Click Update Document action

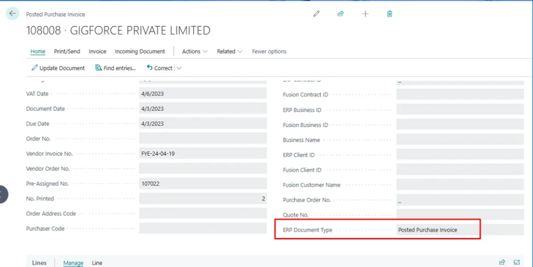point(58,68)
